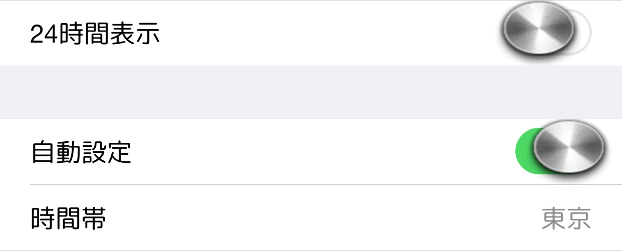Image resolution: width=622 pixels, height=251 pixels.
Task: Select the 自動設定 settings row
Action: 311,152
